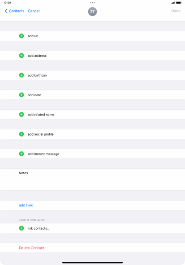185x265 pixels.
Task: Select the link contacts... row text
Action: tap(39, 228)
